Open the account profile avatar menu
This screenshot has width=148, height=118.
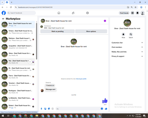pyautogui.click(x=143, y=13)
